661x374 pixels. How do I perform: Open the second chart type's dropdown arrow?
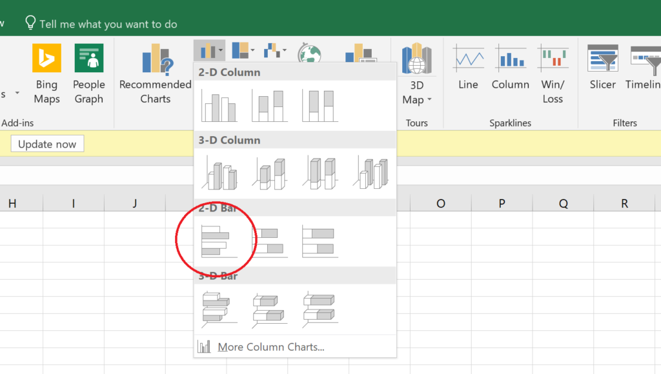click(254, 50)
